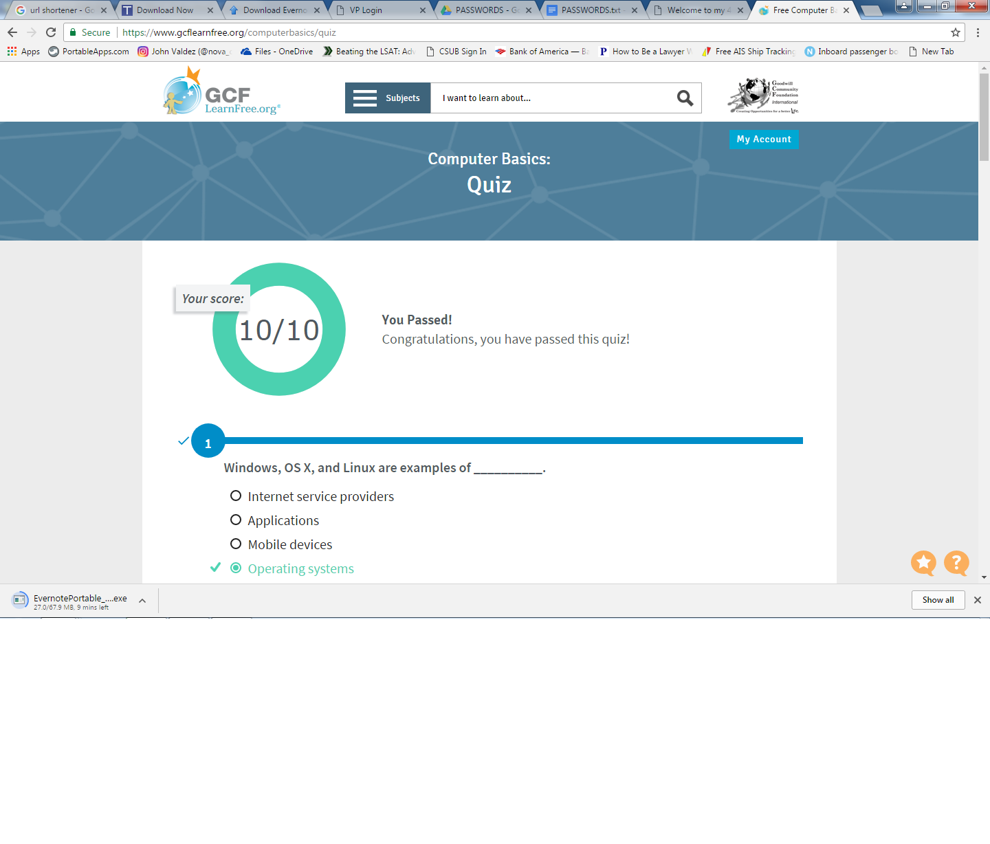This screenshot has width=990, height=844.
Task: Open the orange question mark help bubble
Action: pos(956,563)
